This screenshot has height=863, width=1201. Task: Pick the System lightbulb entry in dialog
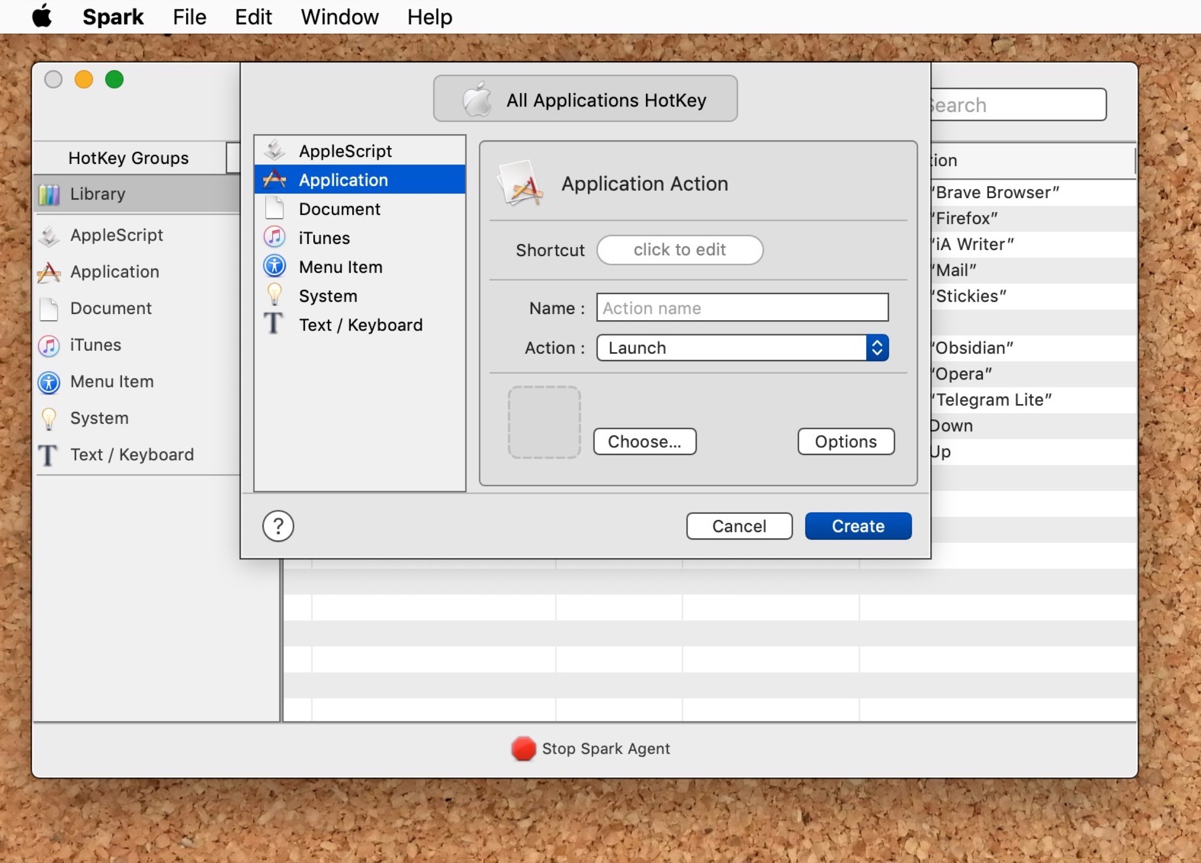(x=274, y=296)
